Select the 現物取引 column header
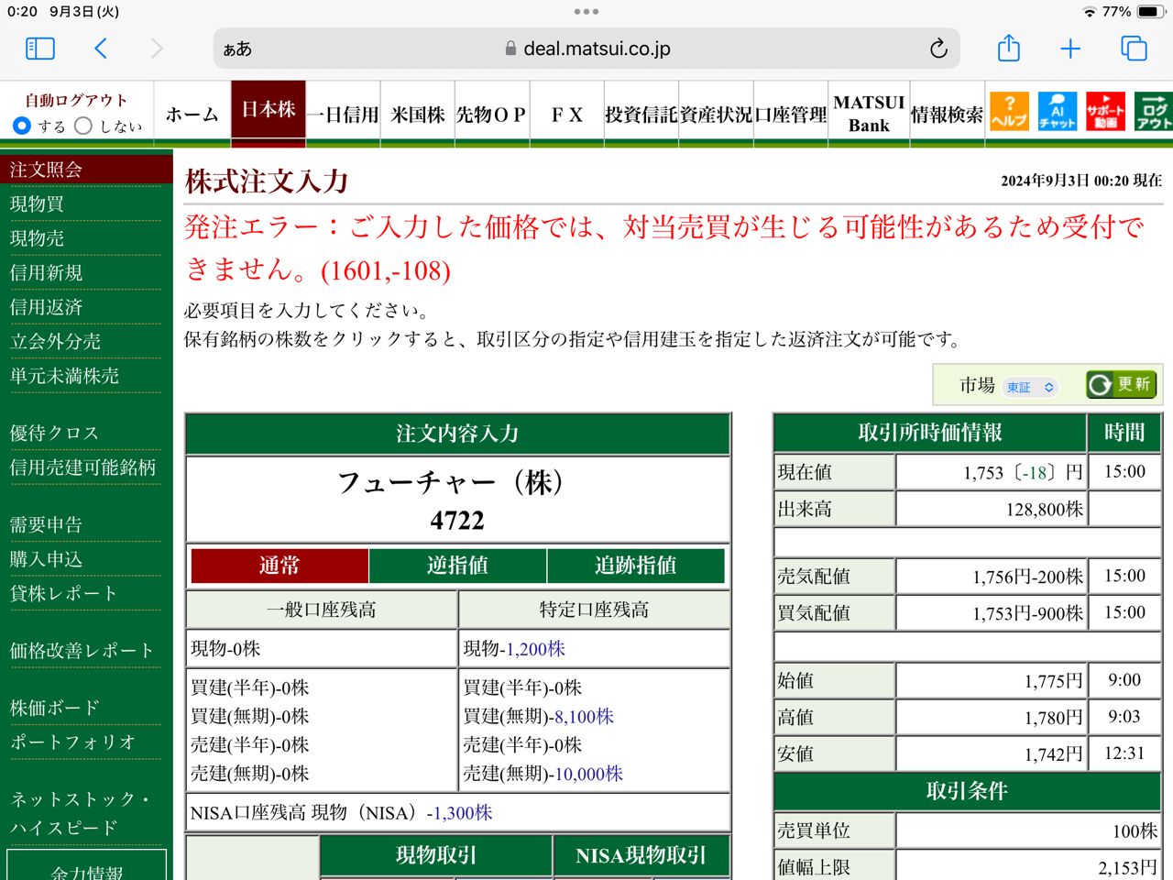Image resolution: width=1173 pixels, height=880 pixels. click(x=436, y=855)
